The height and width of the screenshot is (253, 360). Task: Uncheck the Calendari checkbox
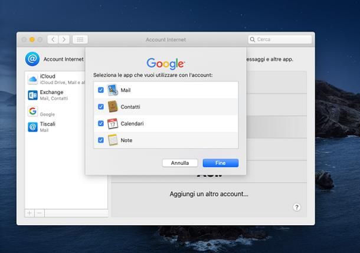click(x=101, y=123)
